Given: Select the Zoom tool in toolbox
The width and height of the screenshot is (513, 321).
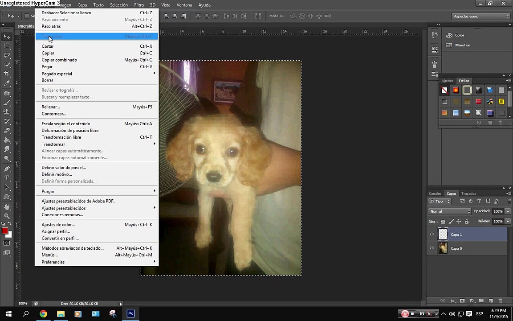Looking at the screenshot, I should pyautogui.click(x=7, y=216).
